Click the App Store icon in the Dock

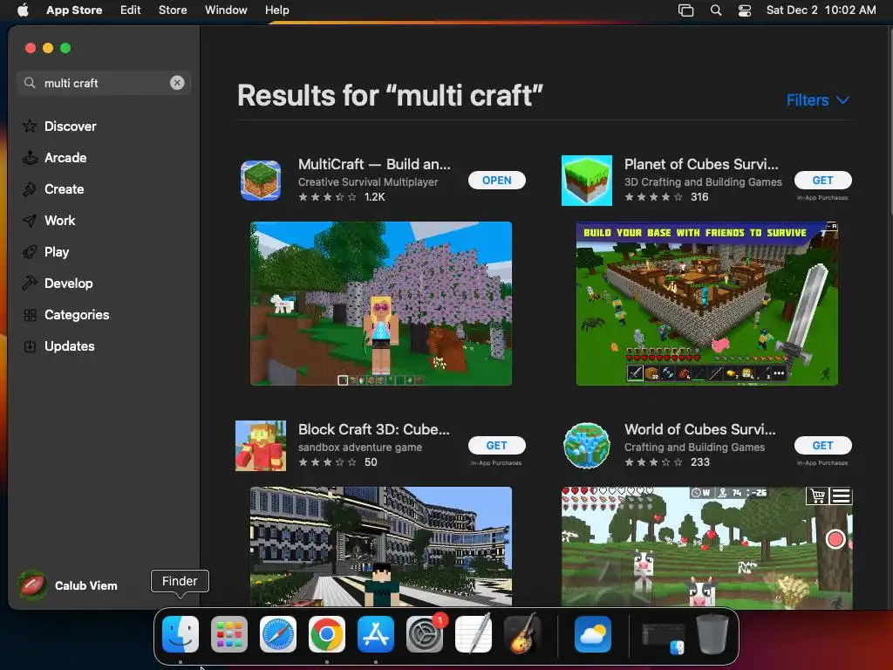376,634
